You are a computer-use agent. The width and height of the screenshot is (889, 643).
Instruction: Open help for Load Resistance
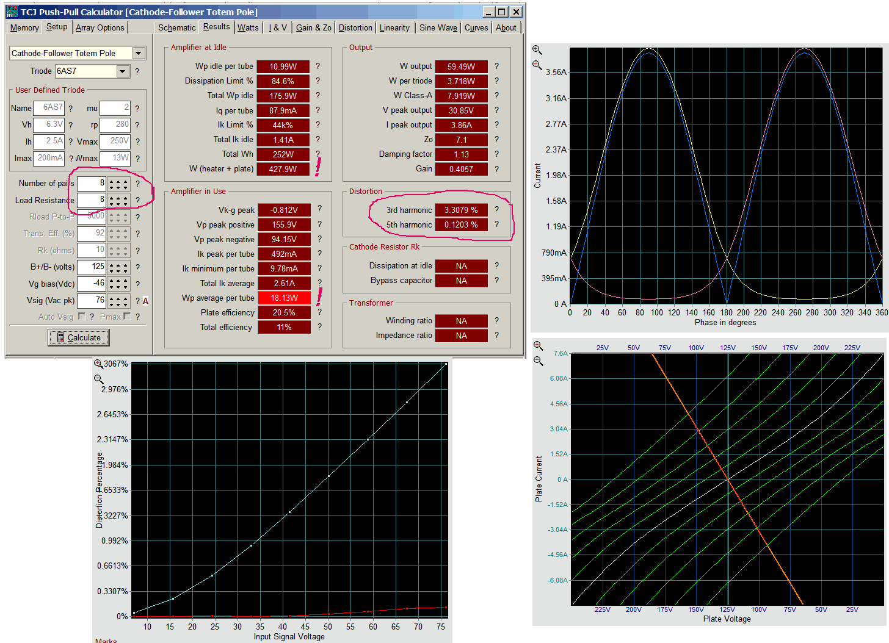click(x=137, y=200)
